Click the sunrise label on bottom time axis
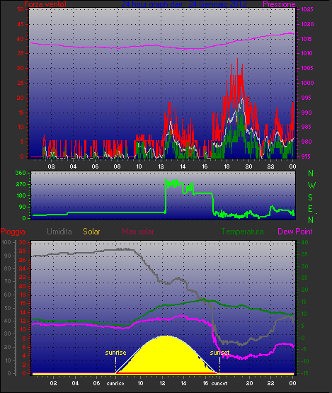Image resolution: width=332 pixels, height=393 pixels. [115, 384]
